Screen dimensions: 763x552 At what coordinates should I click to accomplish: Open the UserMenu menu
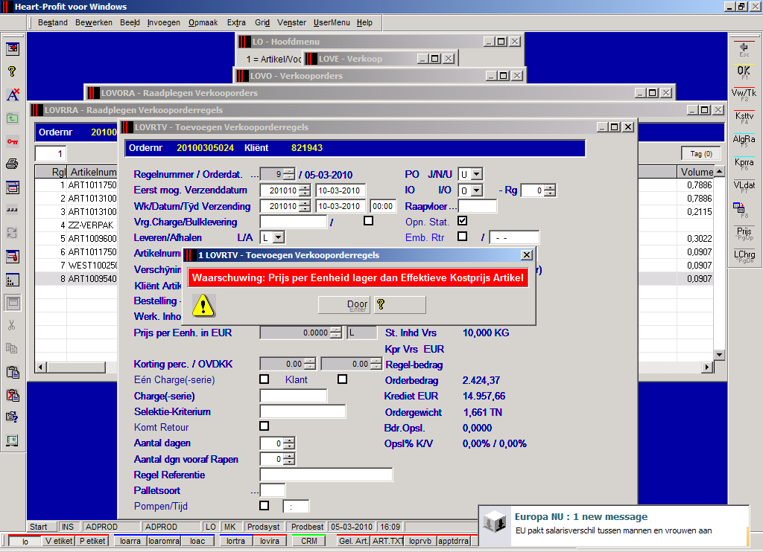click(332, 22)
